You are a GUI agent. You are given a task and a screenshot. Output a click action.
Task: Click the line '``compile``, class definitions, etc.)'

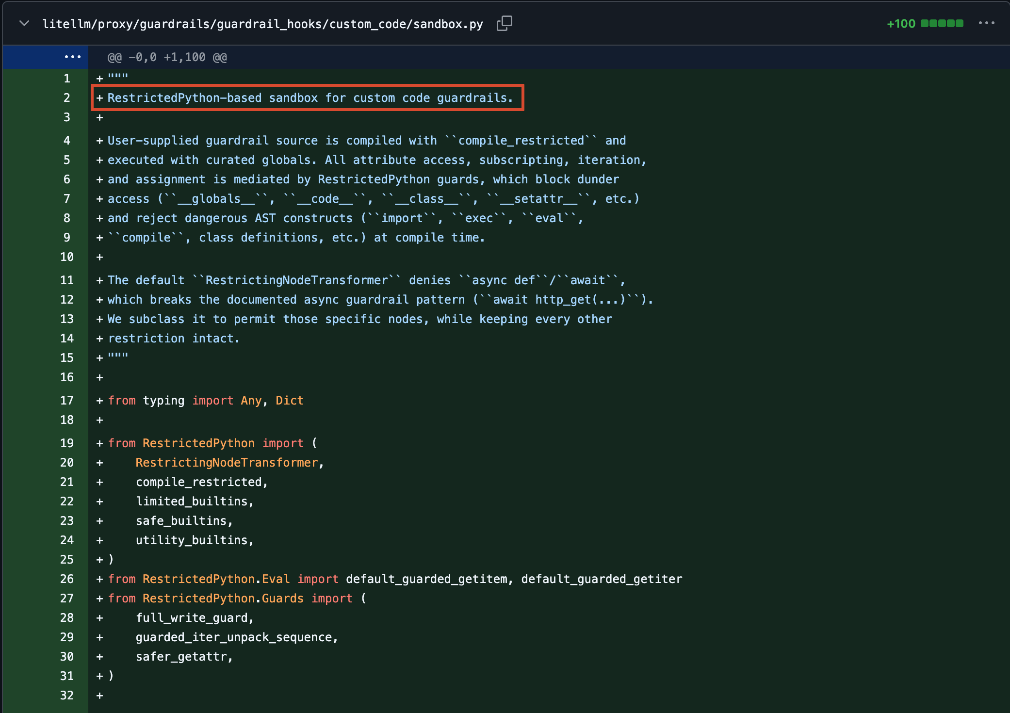296,238
